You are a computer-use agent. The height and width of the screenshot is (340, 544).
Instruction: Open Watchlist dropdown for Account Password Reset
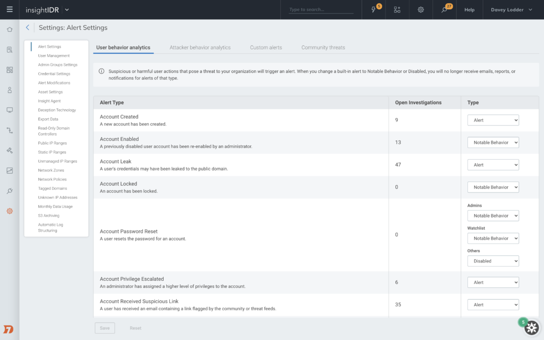493,238
